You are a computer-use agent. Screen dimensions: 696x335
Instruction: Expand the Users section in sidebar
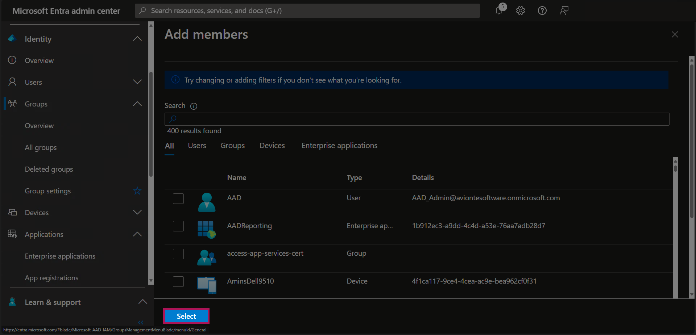[x=137, y=82]
